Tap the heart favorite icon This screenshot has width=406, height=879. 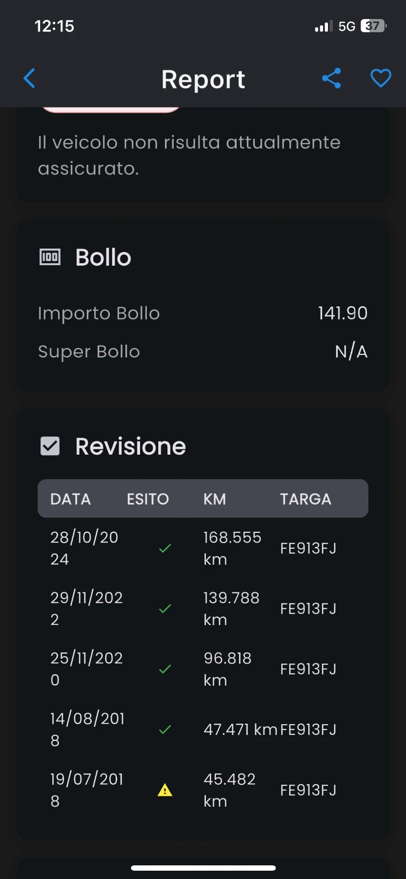[381, 78]
